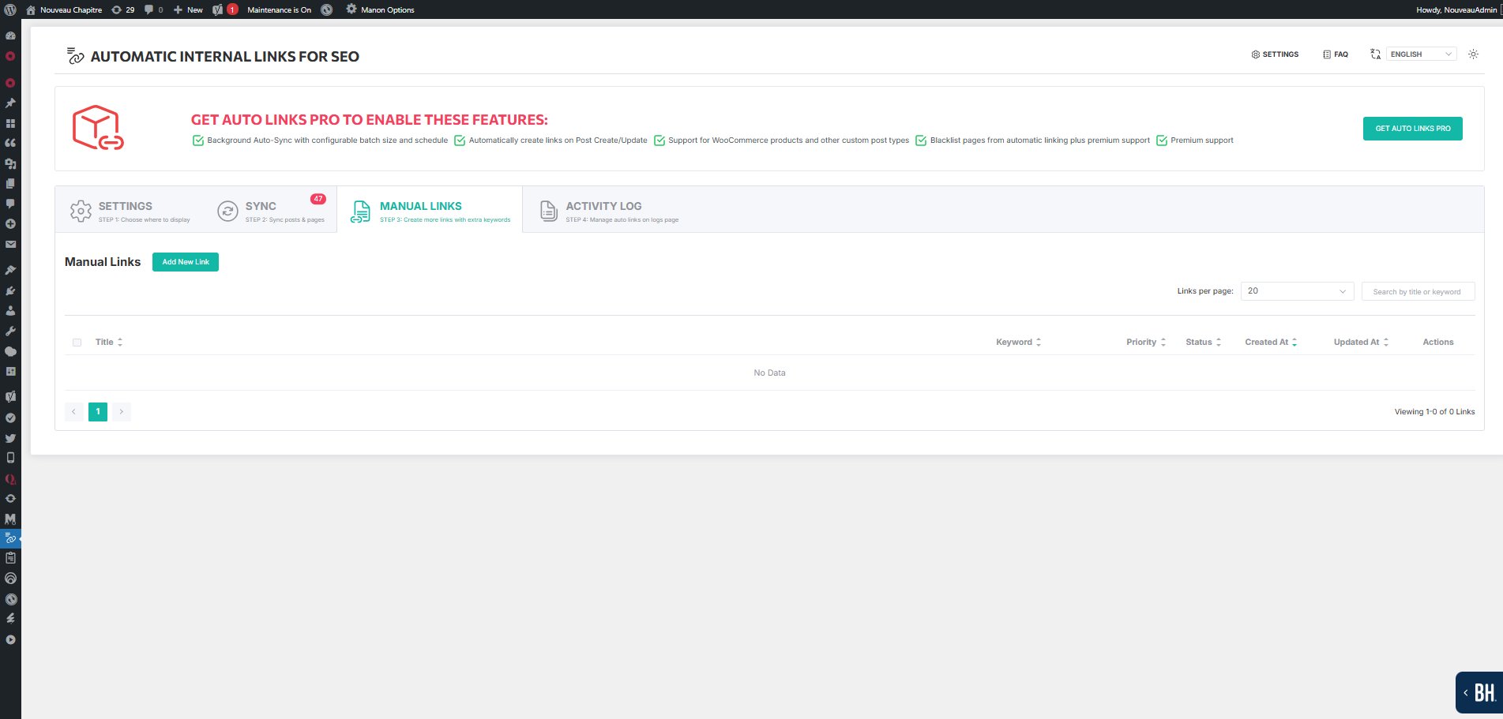The width and height of the screenshot is (1503, 719).
Task: Click the Twitter bird icon in the sidebar
Action: click(11, 438)
